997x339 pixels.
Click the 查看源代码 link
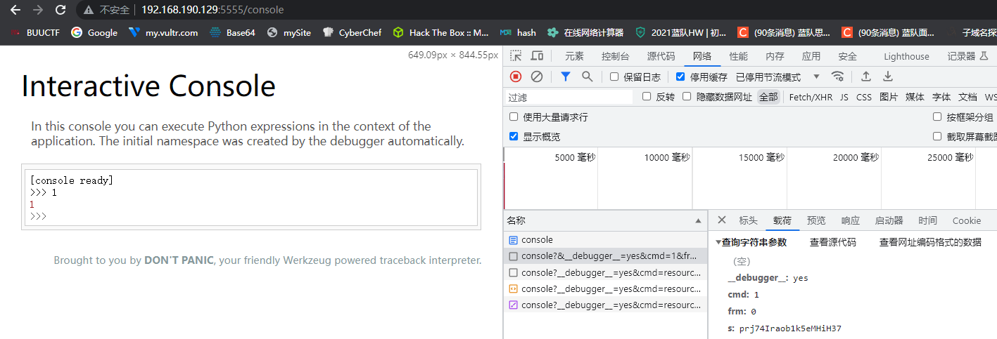(832, 242)
